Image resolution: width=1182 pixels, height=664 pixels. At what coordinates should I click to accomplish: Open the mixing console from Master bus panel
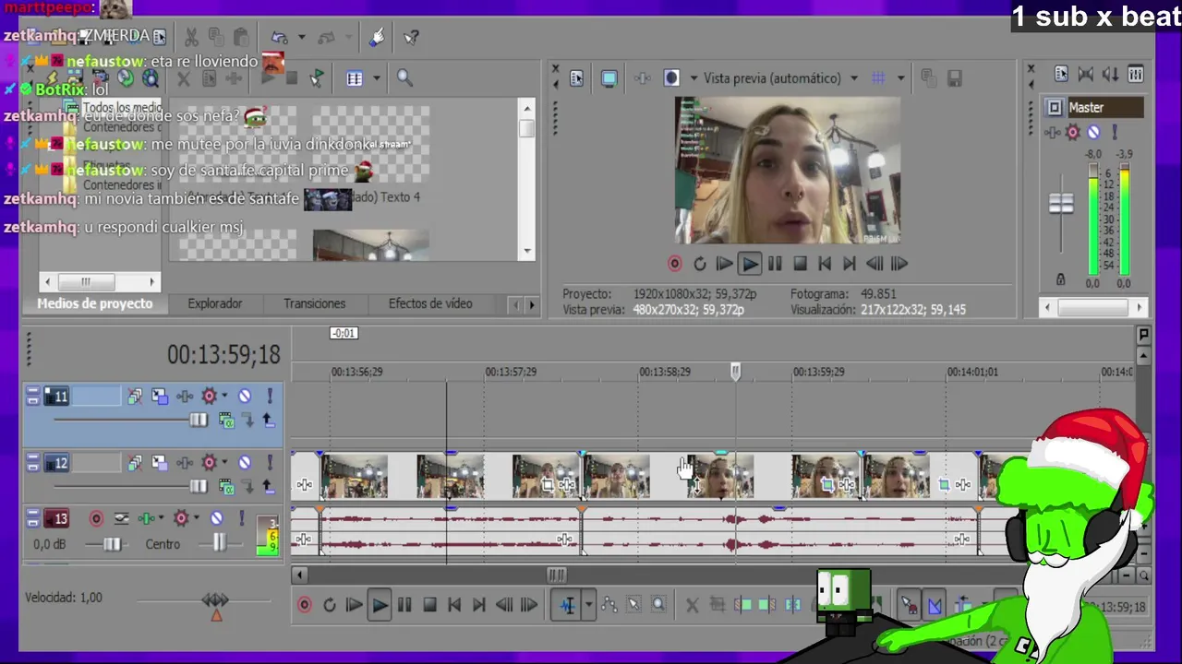(x=1136, y=75)
